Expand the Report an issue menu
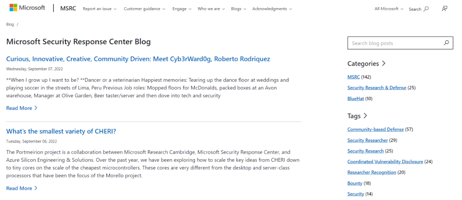The width and height of the screenshot is (462, 200). [100, 9]
